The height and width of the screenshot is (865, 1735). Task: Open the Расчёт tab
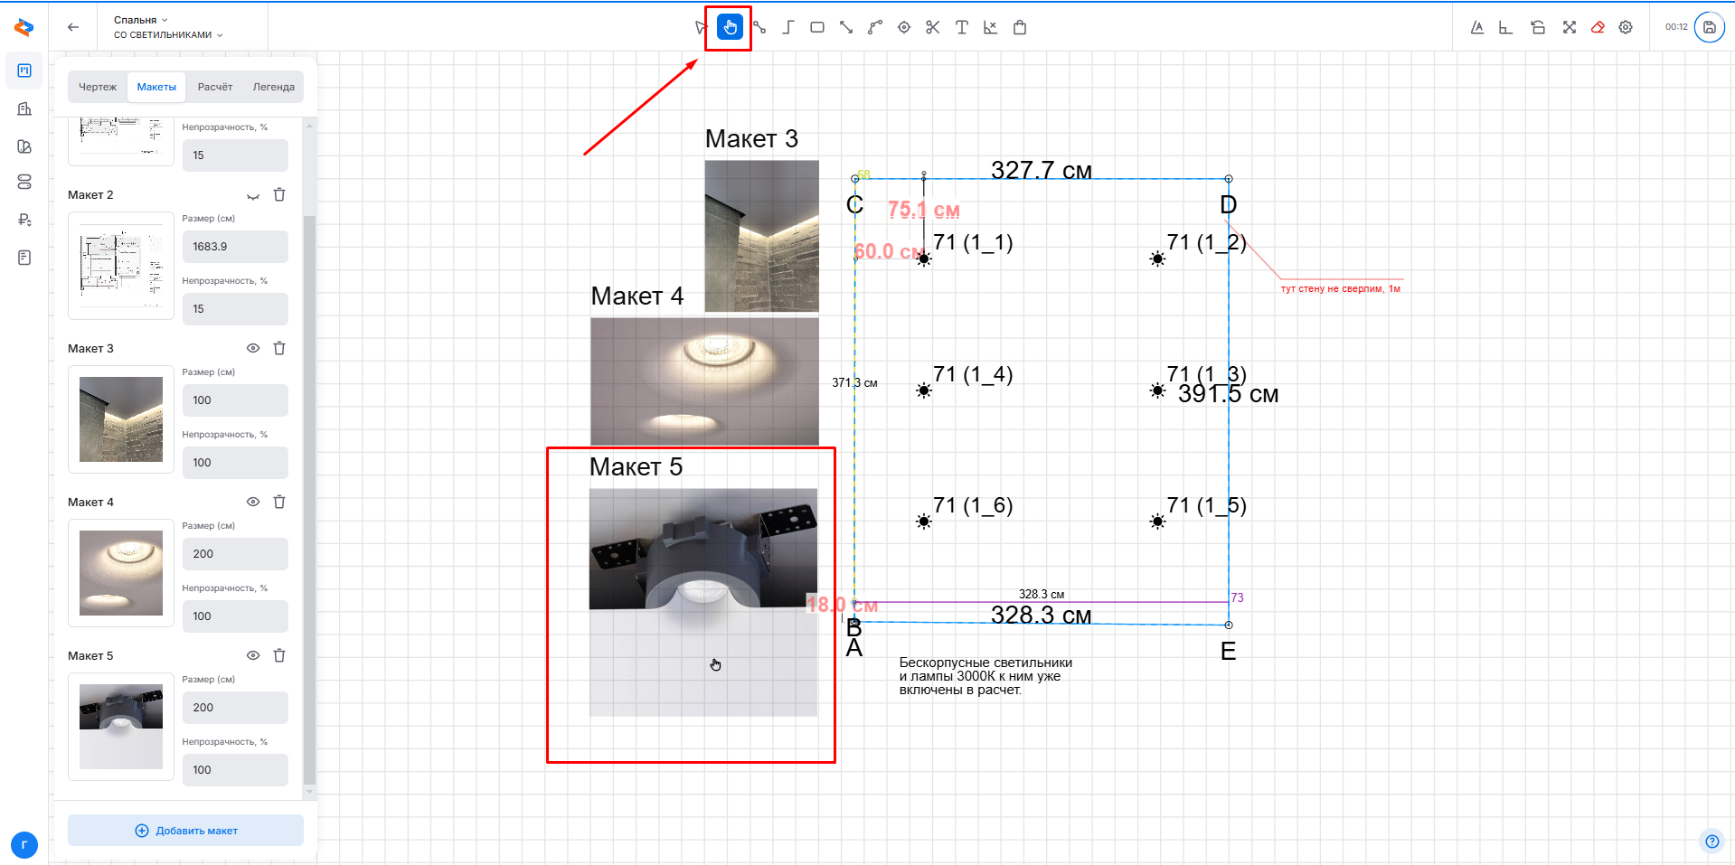pyautogui.click(x=215, y=87)
